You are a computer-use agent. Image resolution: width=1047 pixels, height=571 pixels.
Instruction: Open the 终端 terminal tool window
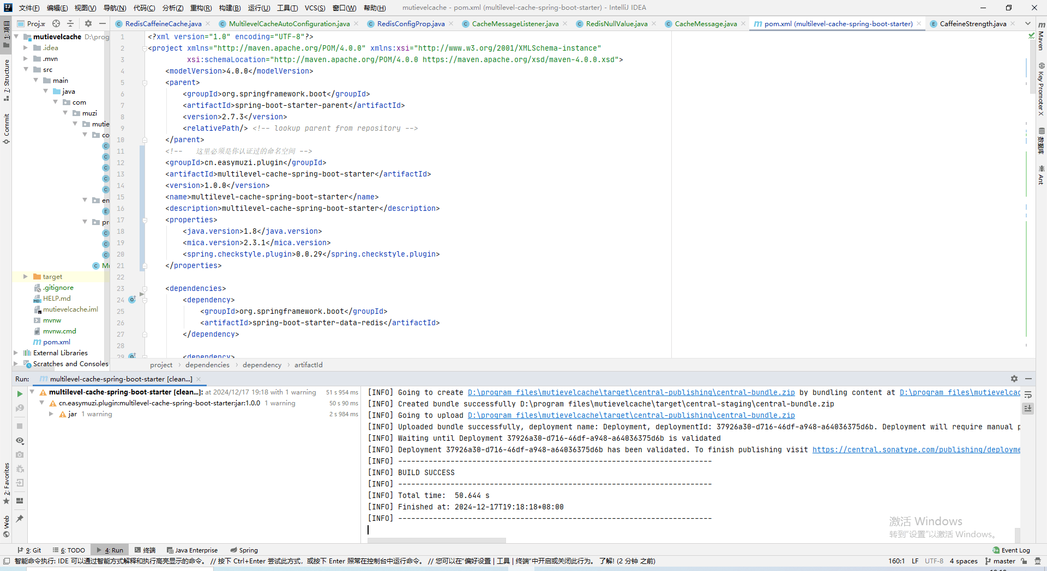145,550
